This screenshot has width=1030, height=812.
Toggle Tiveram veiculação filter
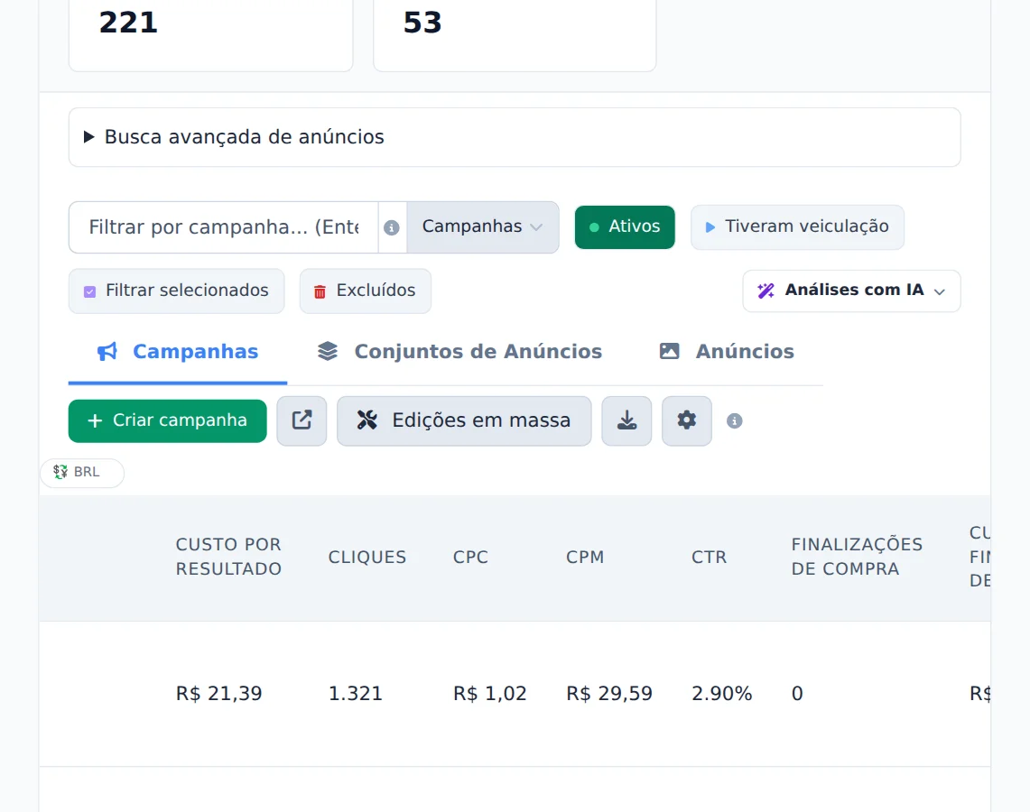(x=797, y=227)
